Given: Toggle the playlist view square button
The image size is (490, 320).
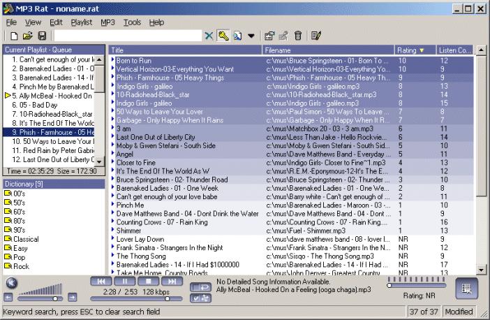Looking at the screenshot, I should (x=466, y=289).
